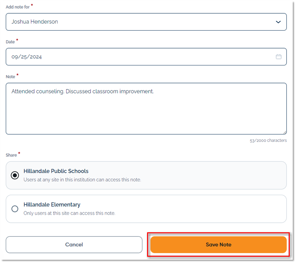The width and height of the screenshot is (296, 263).
Task: Open the dropdown showing Joshua Henderson
Action: pyautogui.click(x=144, y=22)
